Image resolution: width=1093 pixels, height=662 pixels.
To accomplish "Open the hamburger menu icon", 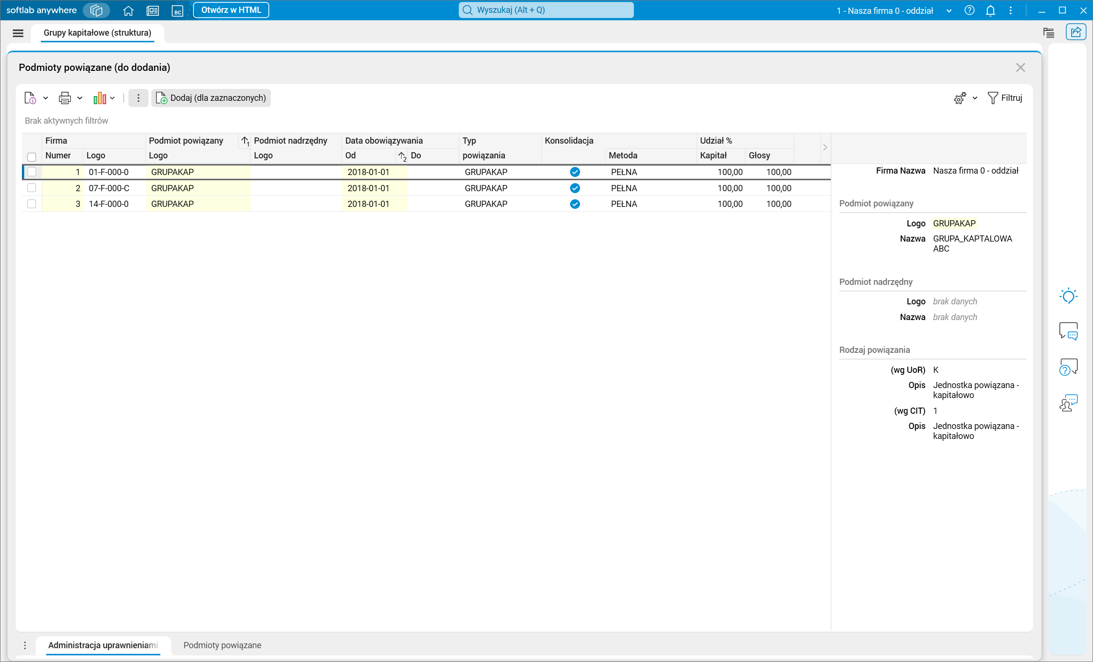I will tap(18, 33).
